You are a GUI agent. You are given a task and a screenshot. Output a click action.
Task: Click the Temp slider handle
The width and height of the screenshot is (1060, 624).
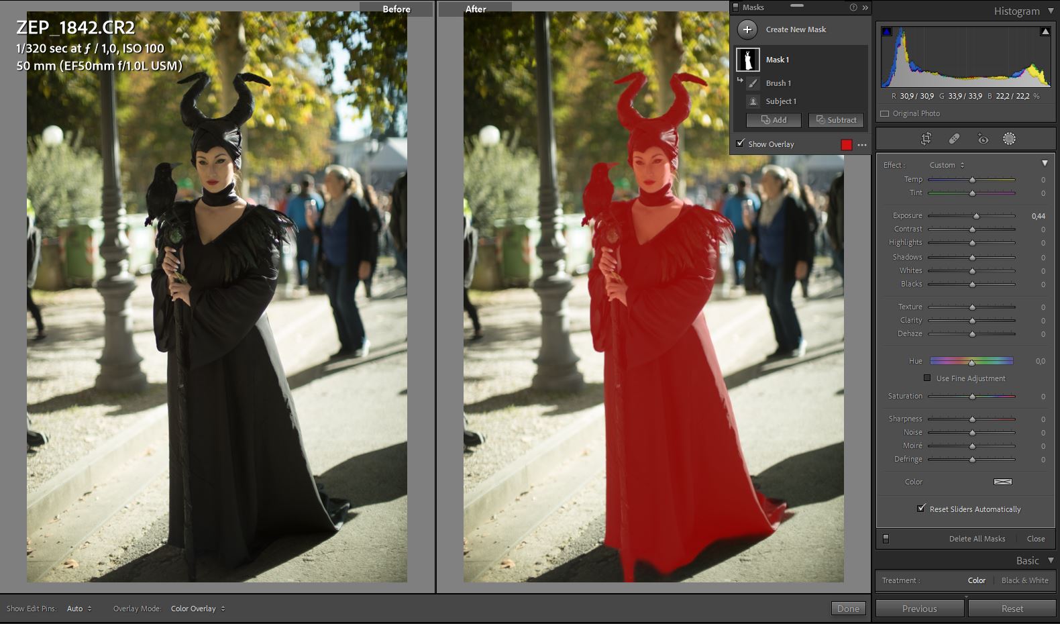point(972,180)
